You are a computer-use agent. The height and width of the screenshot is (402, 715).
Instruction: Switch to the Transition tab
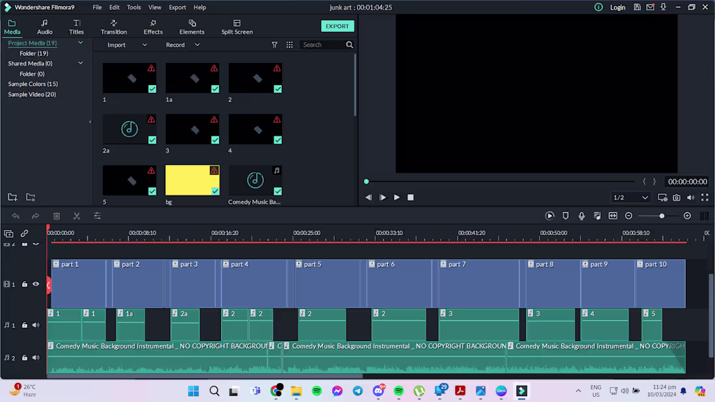click(114, 27)
